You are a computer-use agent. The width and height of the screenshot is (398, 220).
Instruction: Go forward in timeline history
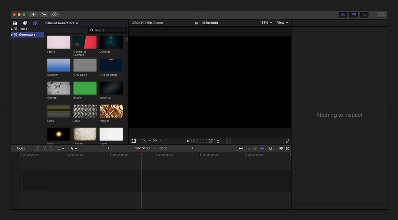click(x=193, y=148)
